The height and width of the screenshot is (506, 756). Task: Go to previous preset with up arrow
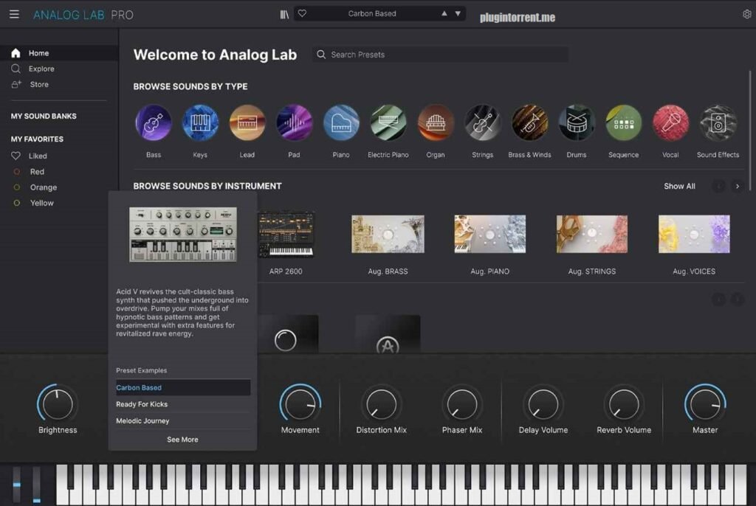tap(444, 13)
